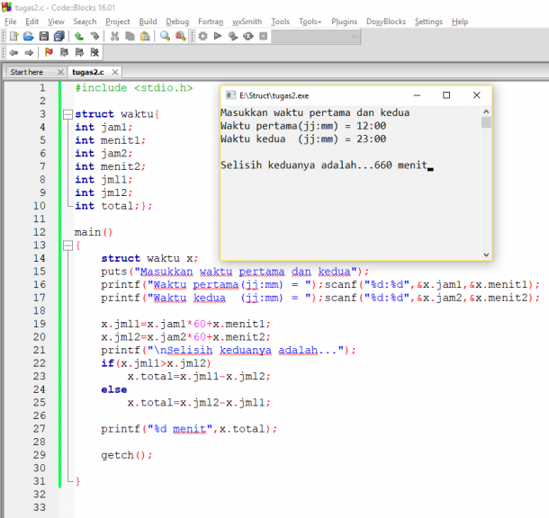Click the Build and run icon
The image size is (549, 518).
[x=233, y=36]
